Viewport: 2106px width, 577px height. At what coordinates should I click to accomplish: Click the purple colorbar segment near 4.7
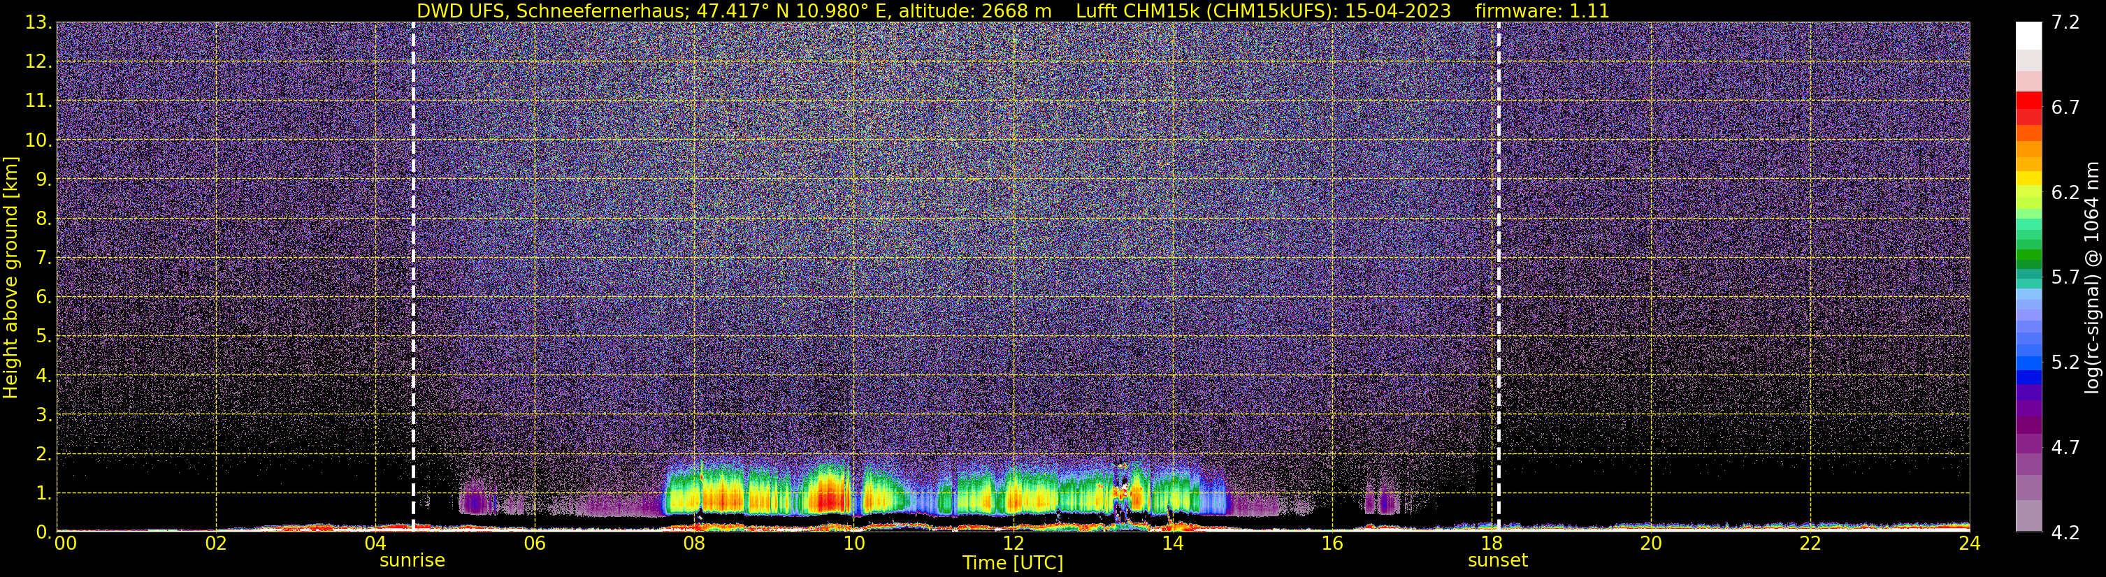pos(2028,444)
